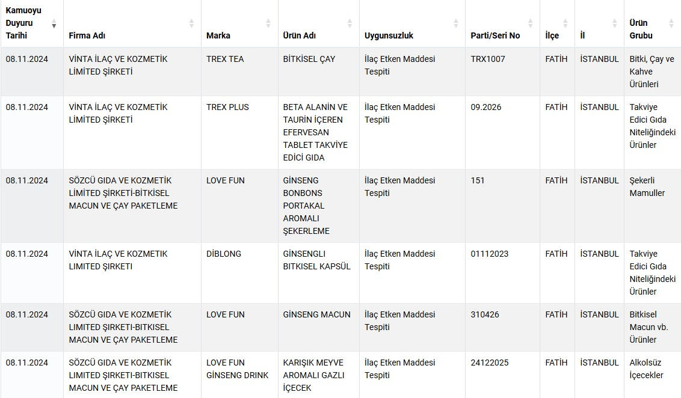Select the TREX TEA brand cell
The width and height of the screenshot is (681, 398).
coord(225,59)
